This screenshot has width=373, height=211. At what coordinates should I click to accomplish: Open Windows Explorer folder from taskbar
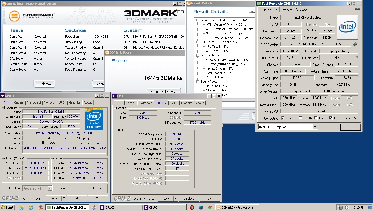(x=22, y=207)
